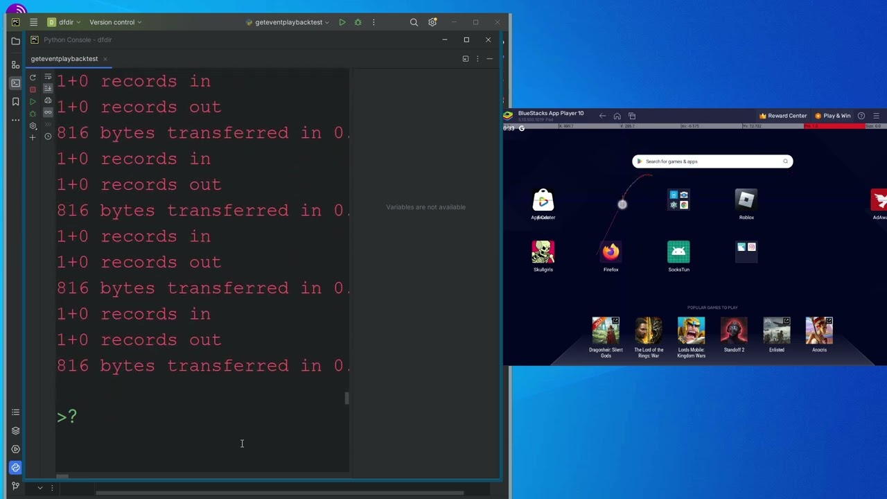The image size is (887, 499).
Task: Run geteventplaybacktest with the green play button
Action: pyautogui.click(x=342, y=22)
